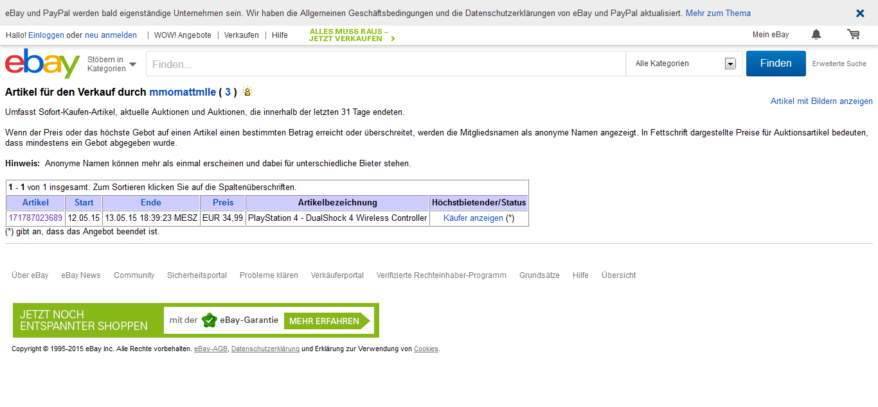Expand Stöbern in Kategorien menu

[x=112, y=64]
